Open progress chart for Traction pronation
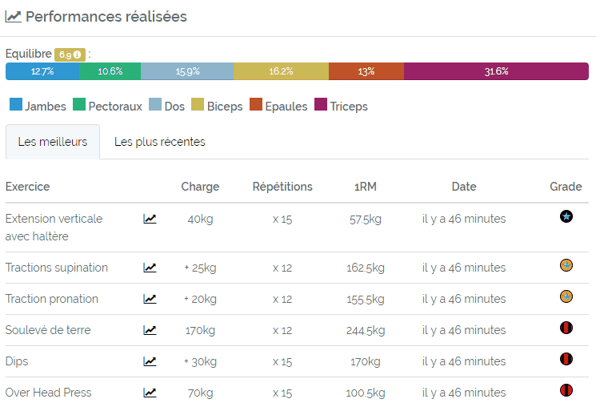The width and height of the screenshot is (596, 407). coord(150,299)
